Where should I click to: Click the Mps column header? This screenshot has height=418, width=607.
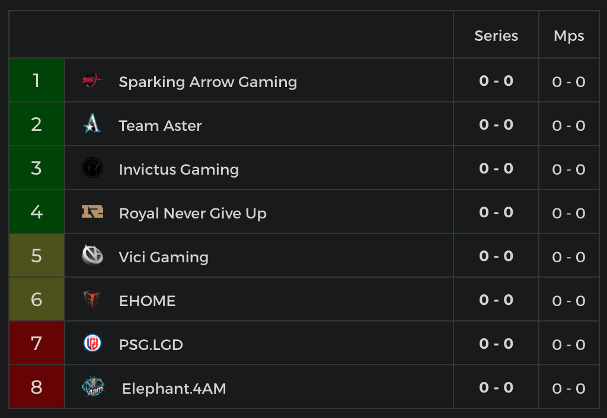point(568,36)
